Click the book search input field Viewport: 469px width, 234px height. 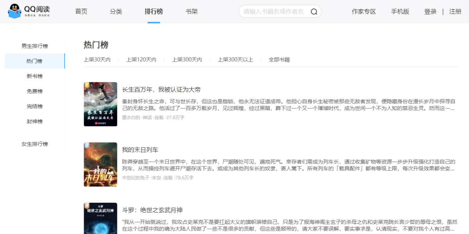pos(274,12)
